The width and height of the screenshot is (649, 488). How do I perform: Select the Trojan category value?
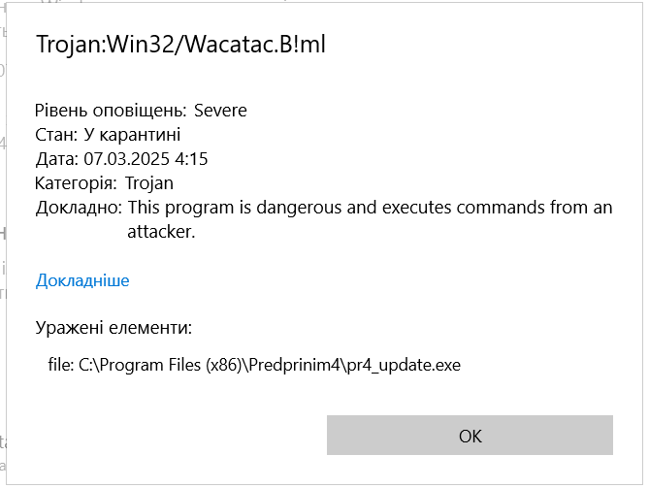[x=149, y=183]
